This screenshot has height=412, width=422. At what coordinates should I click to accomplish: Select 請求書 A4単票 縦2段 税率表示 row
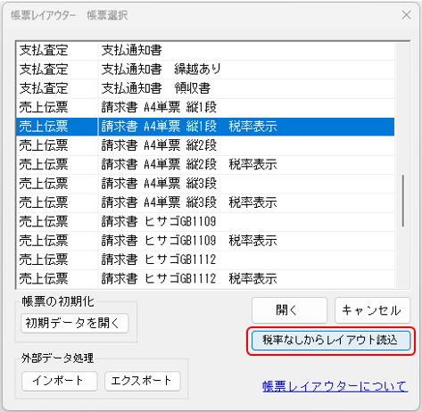pos(205,165)
